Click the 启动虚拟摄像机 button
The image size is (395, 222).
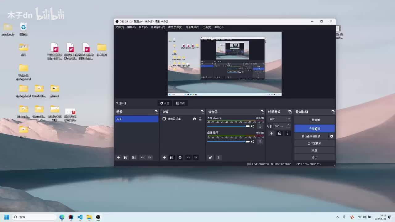(x=311, y=136)
